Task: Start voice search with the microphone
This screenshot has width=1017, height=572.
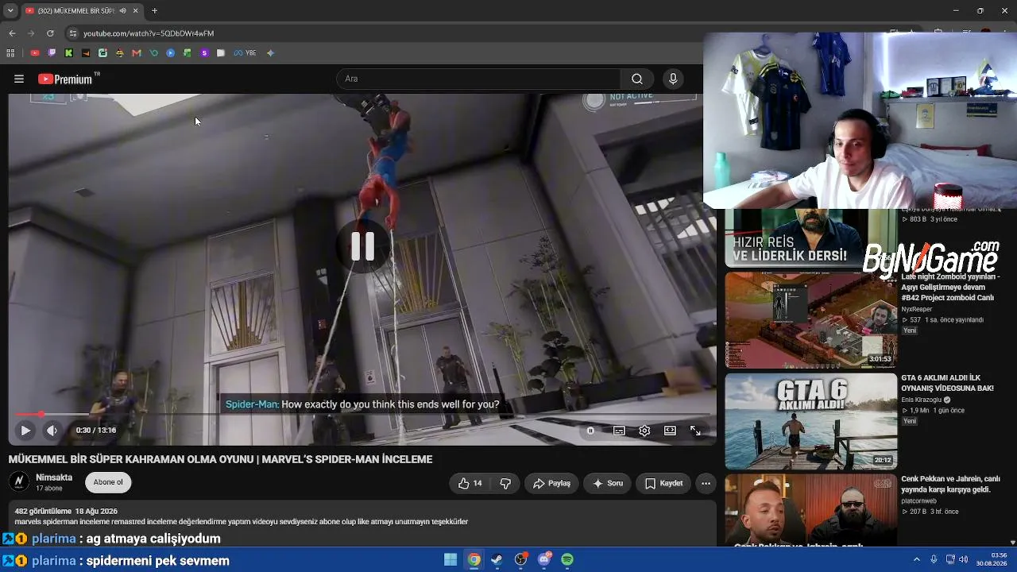Action: point(673,79)
